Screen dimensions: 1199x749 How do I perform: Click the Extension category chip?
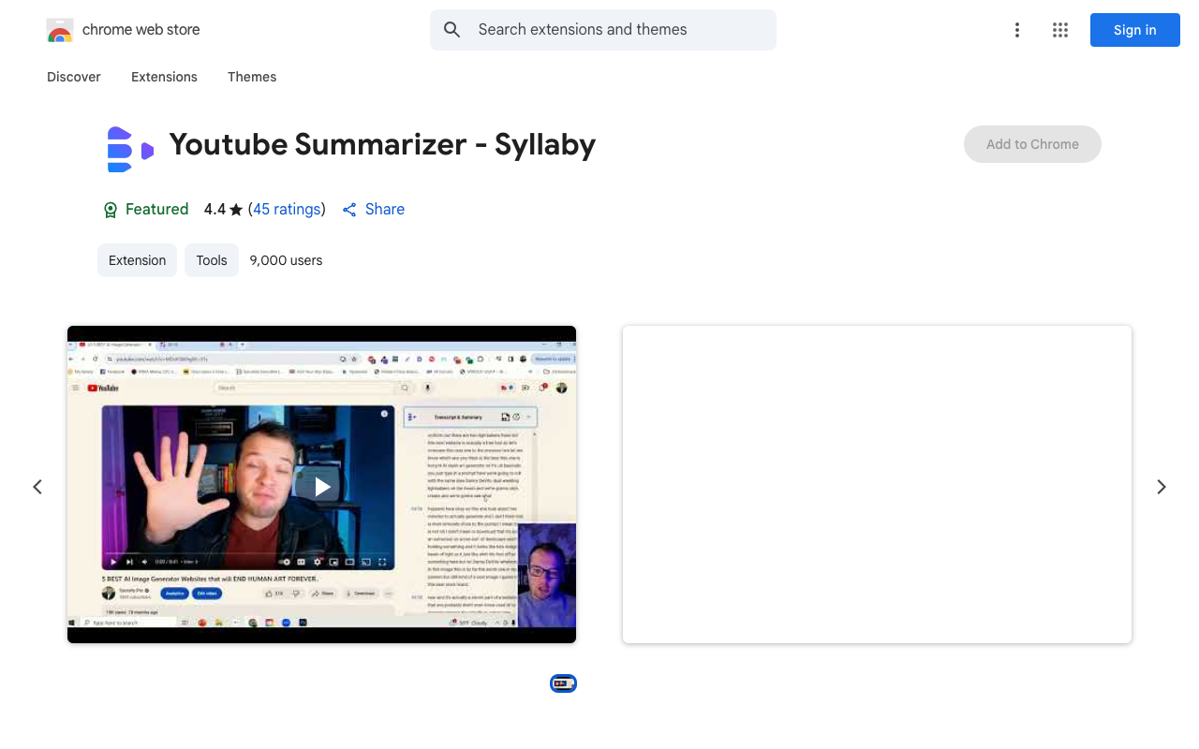pyautogui.click(x=137, y=260)
